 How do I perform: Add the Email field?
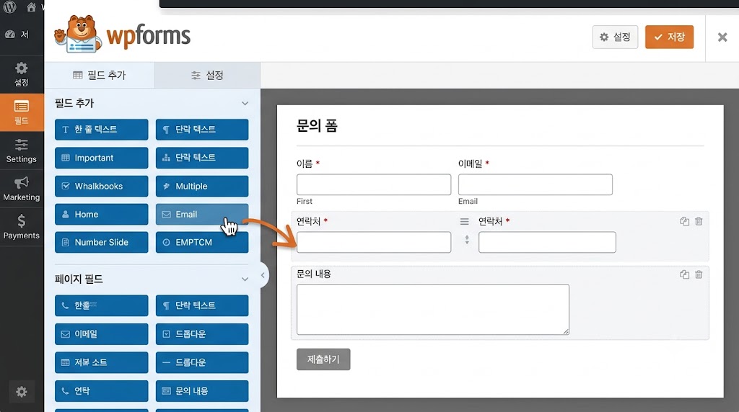(202, 214)
